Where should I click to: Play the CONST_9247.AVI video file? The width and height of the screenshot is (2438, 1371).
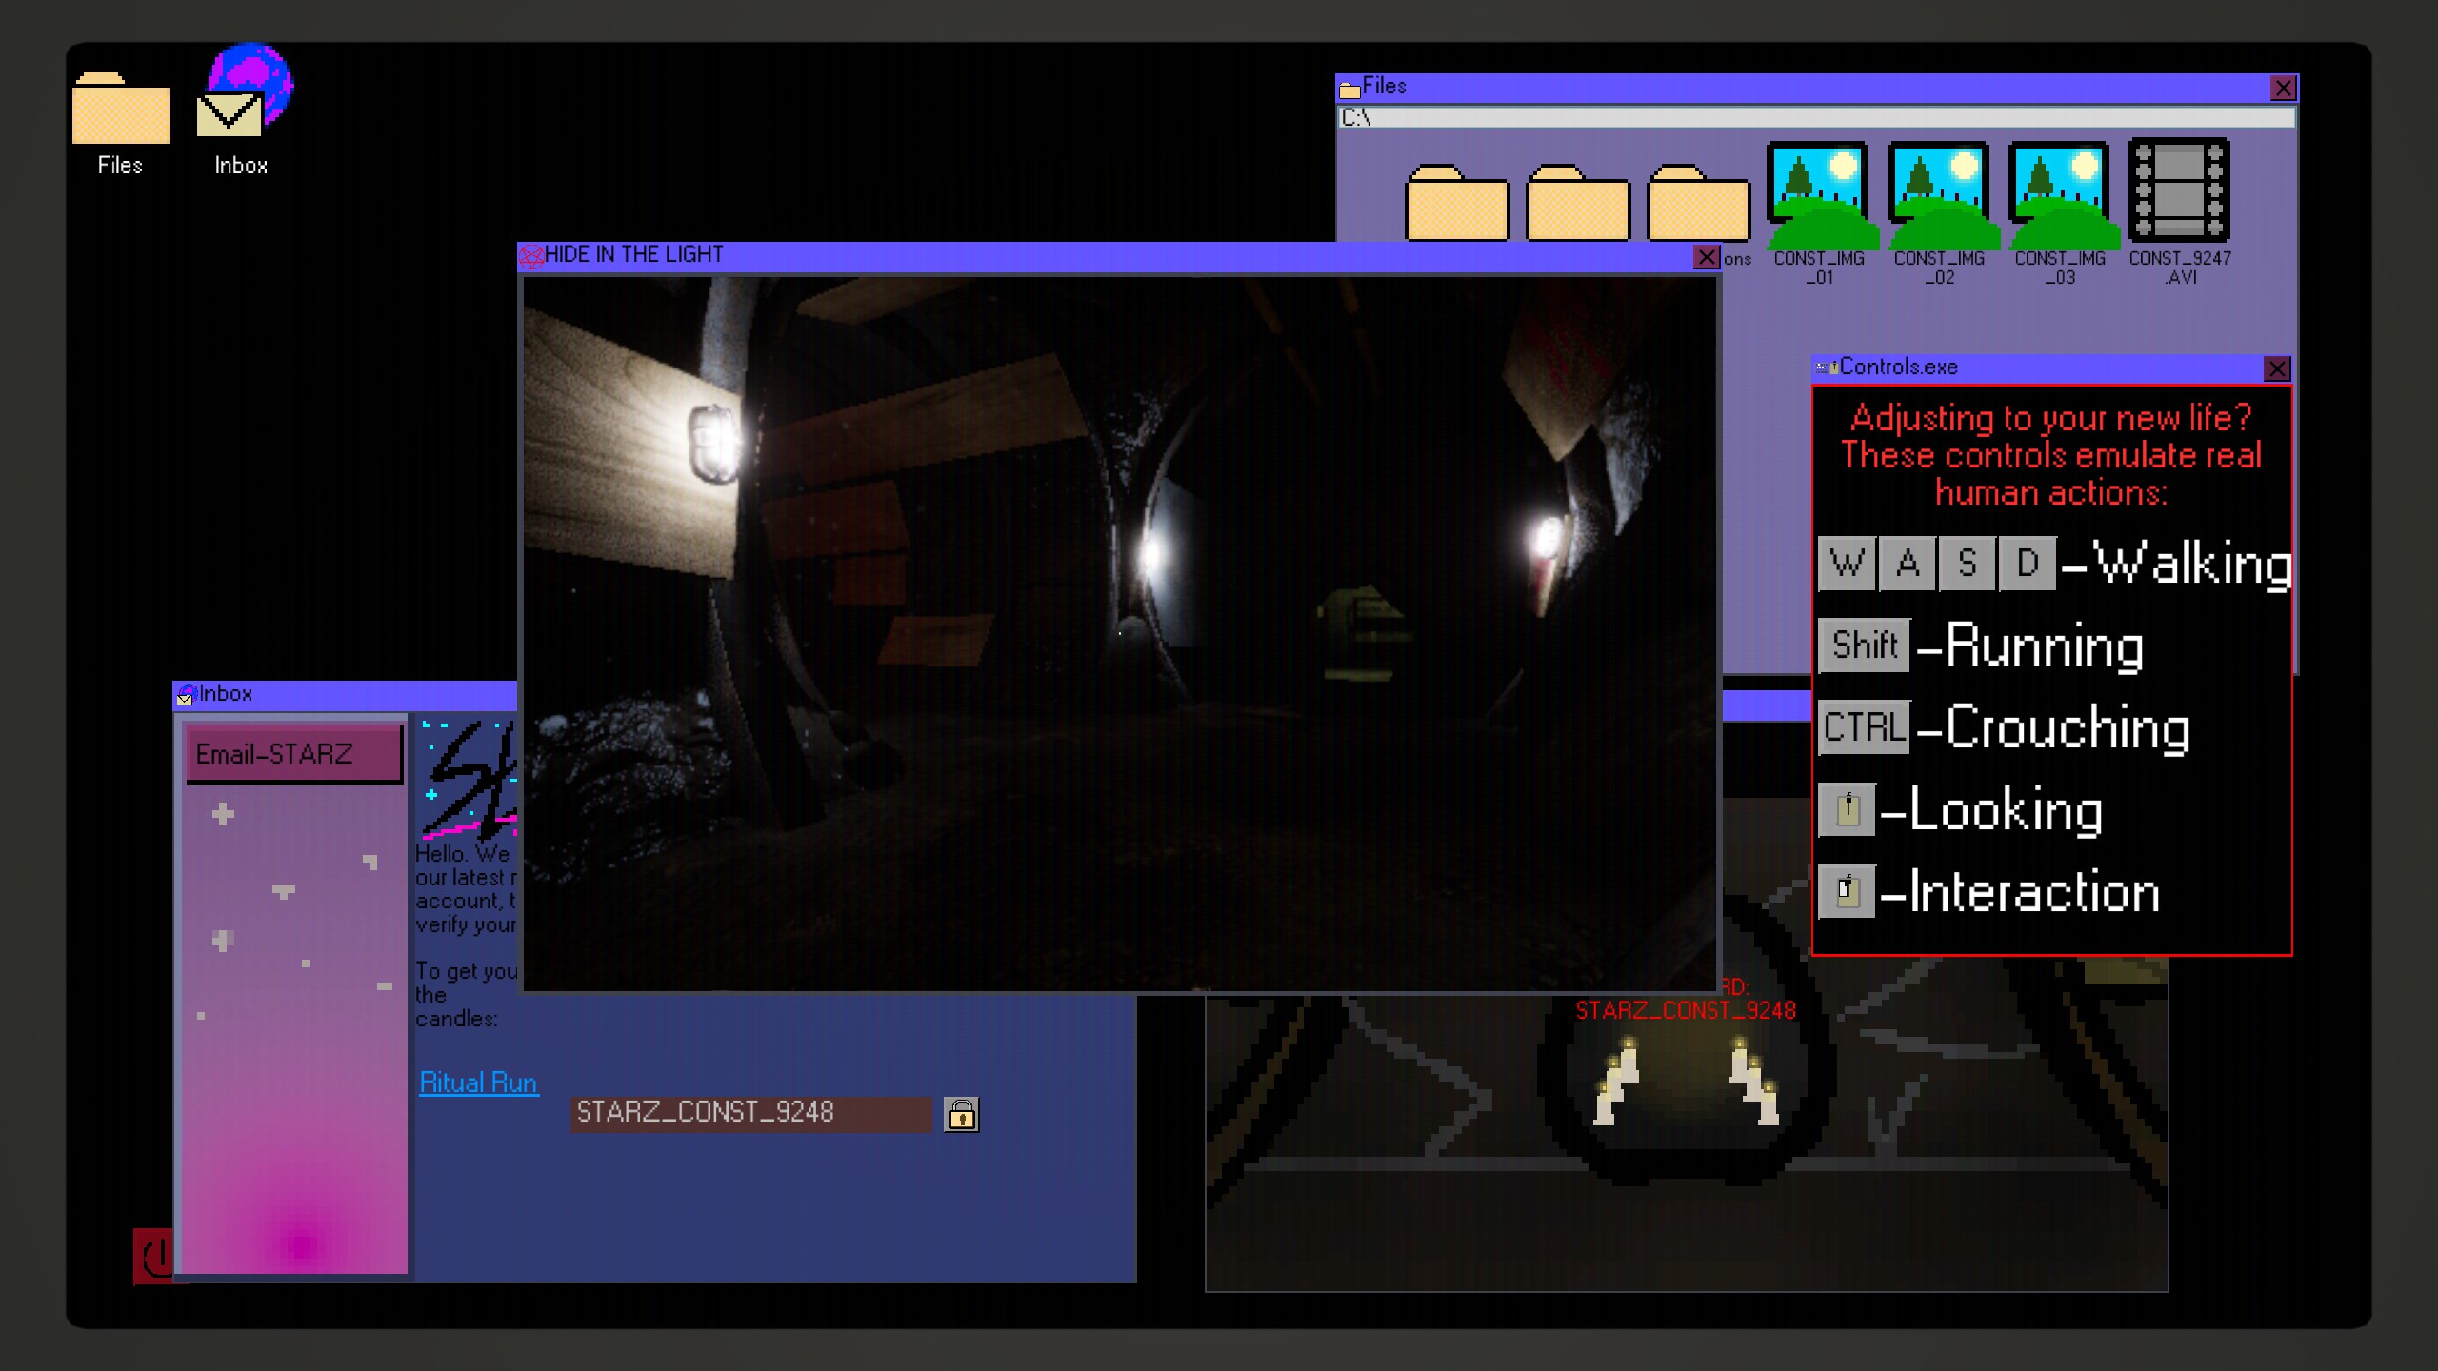coord(2179,190)
